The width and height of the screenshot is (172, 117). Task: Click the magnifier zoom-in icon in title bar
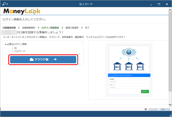(5, 4)
